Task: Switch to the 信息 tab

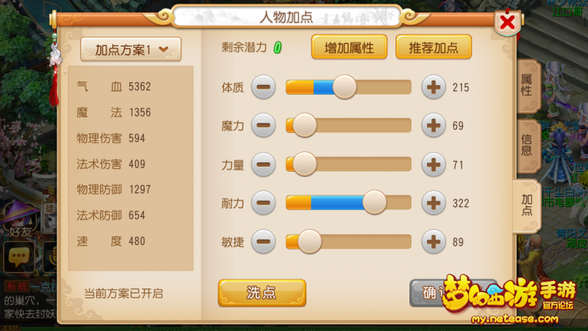Action: click(x=527, y=145)
